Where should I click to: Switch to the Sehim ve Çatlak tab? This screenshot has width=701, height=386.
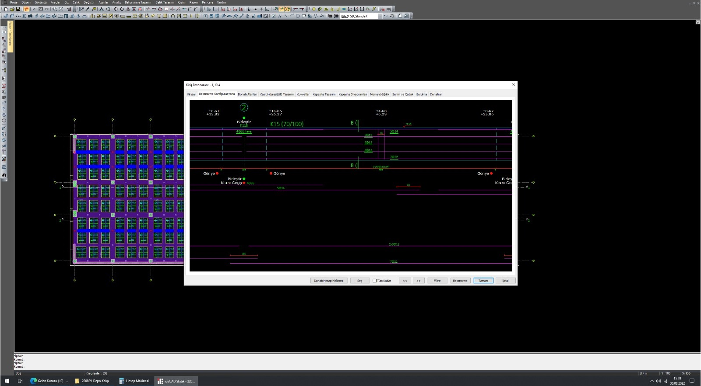403,94
